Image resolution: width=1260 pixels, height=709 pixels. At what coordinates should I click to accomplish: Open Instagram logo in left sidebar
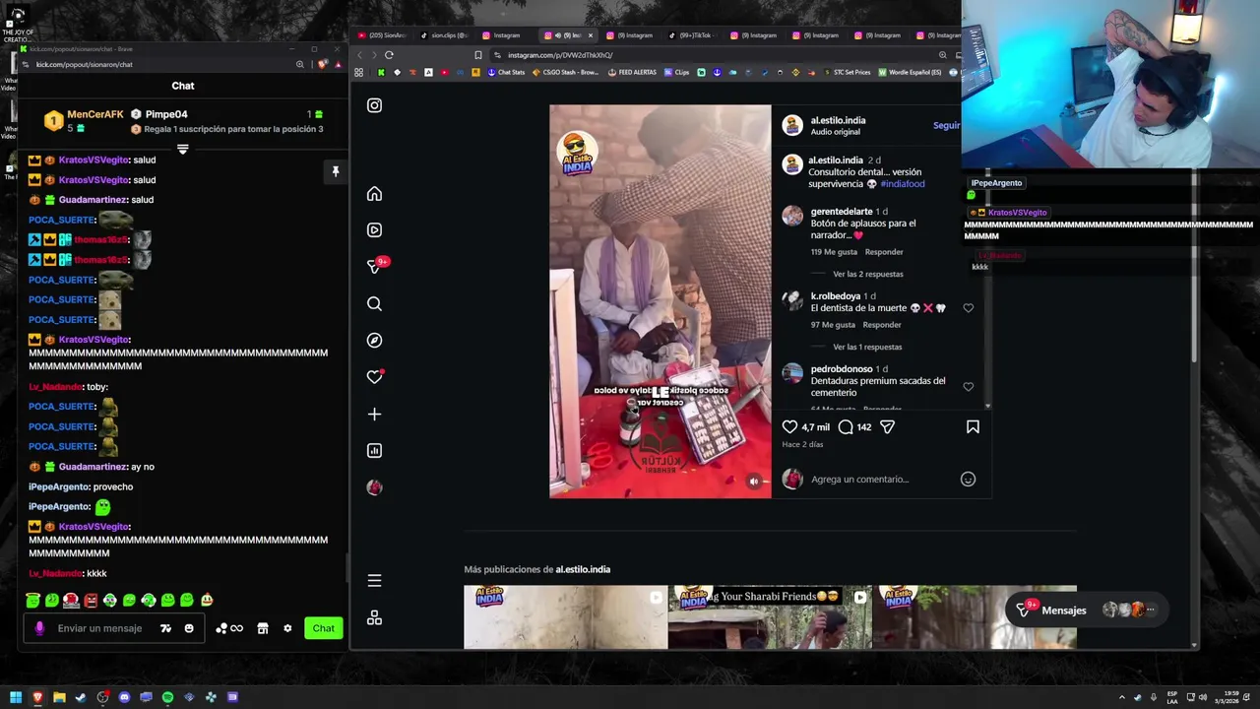[x=374, y=105]
